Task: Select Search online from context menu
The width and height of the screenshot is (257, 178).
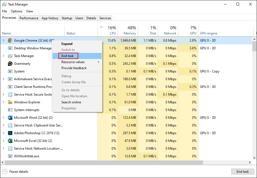Action: click(71, 102)
